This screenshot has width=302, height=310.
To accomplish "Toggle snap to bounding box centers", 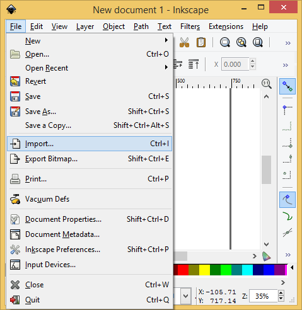I will coord(287,175).
